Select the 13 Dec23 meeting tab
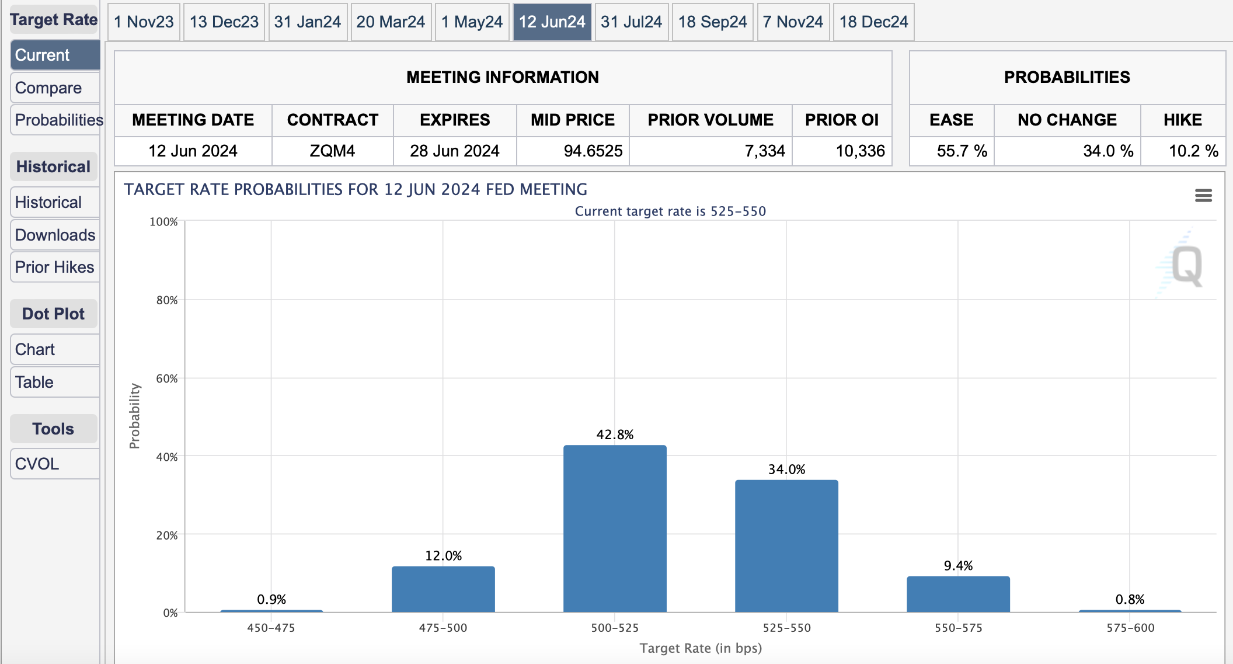1233x664 pixels. tap(224, 22)
